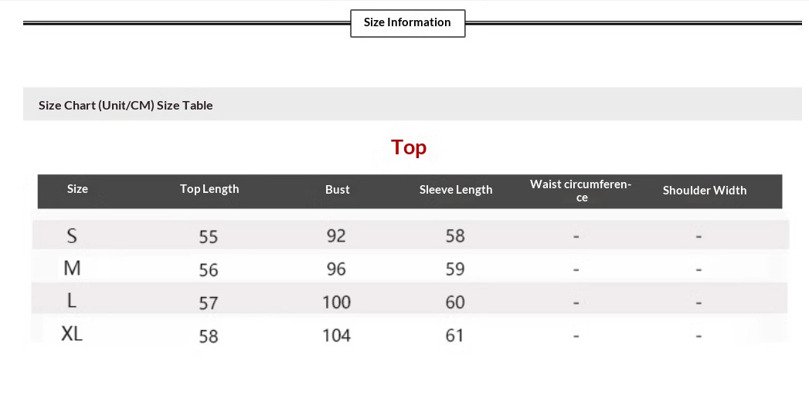Click the M size row label

pos(72,268)
